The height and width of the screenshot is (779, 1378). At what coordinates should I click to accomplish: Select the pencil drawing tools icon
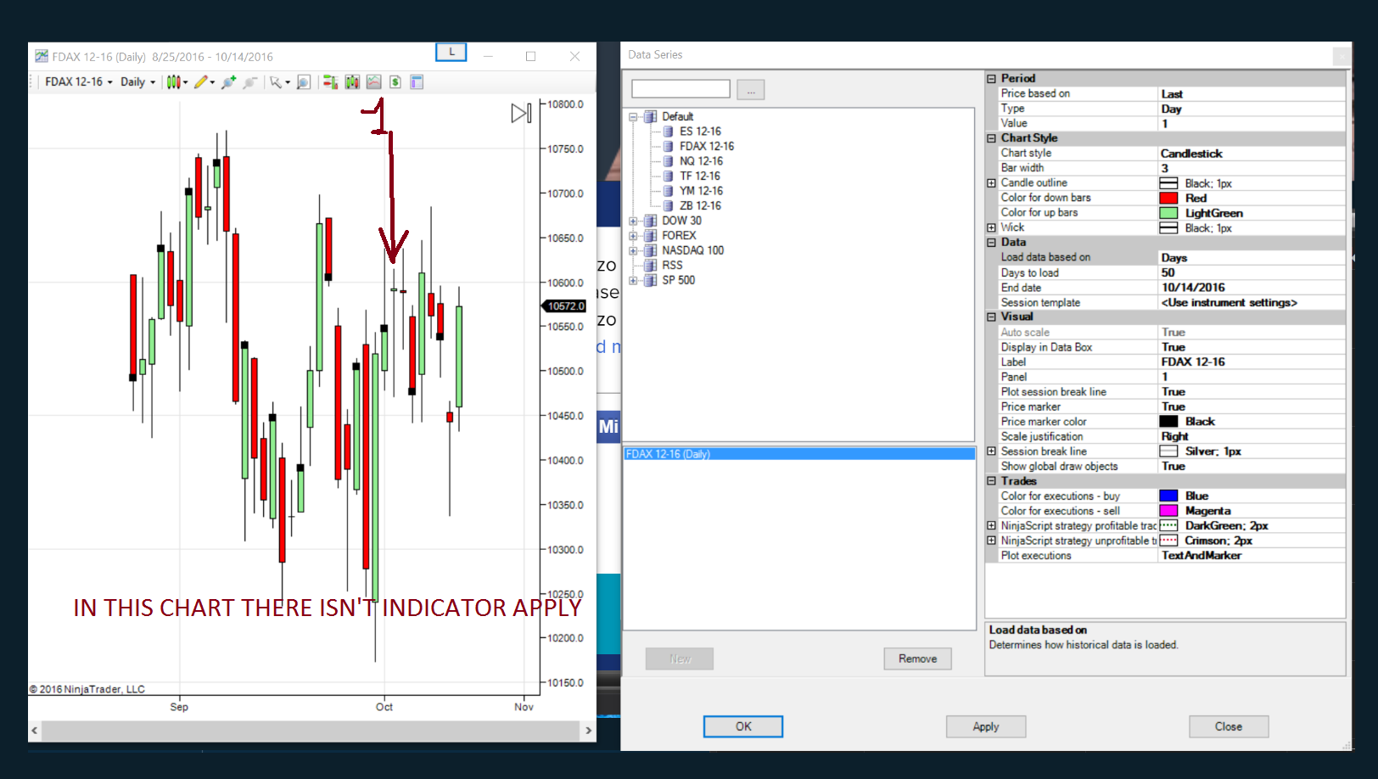pos(200,82)
